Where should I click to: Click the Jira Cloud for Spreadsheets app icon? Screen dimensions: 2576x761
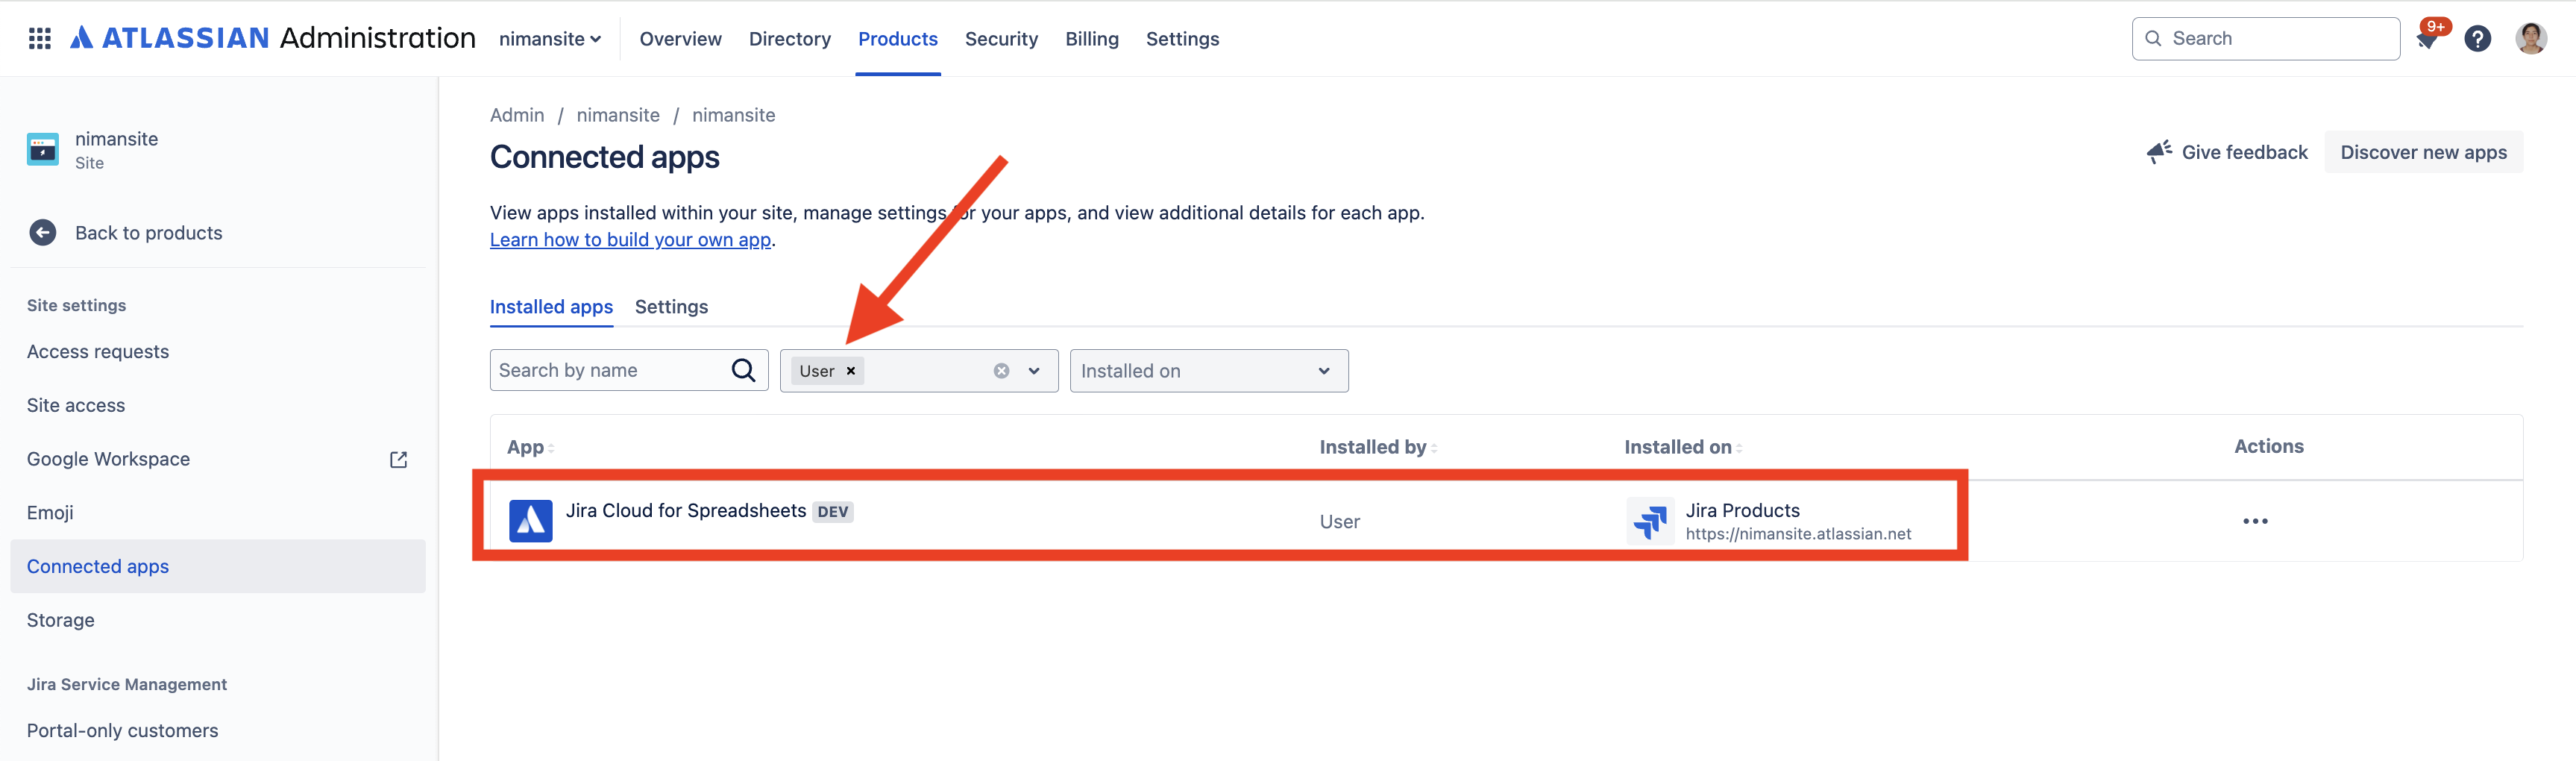(530, 520)
